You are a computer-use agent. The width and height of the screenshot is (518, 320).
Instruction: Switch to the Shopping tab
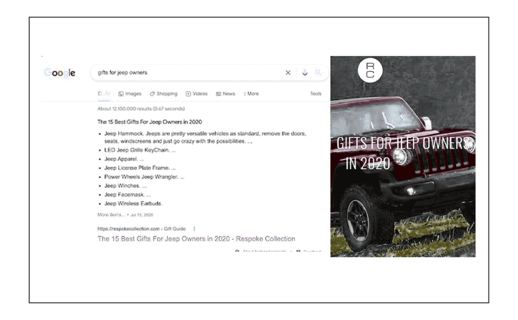(x=163, y=94)
